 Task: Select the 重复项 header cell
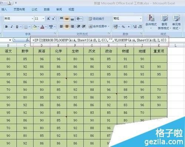point(159,51)
